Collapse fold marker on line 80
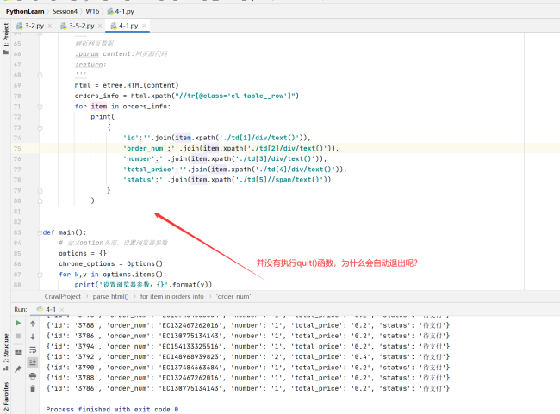 [40, 201]
